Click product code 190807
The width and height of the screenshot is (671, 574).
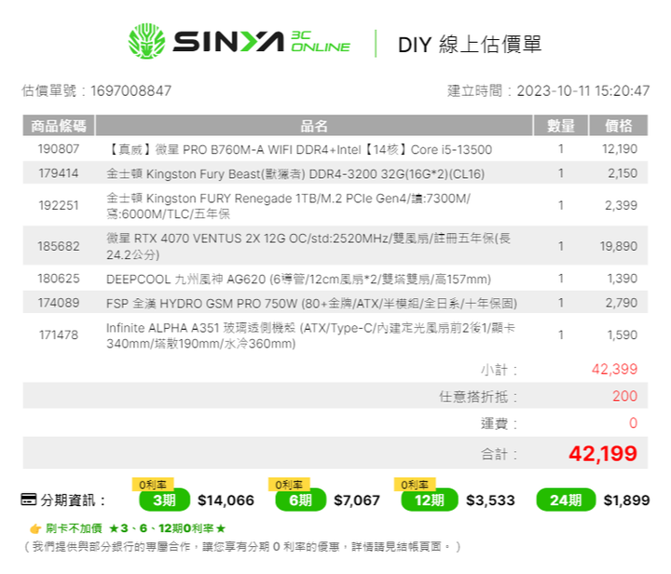(x=59, y=149)
